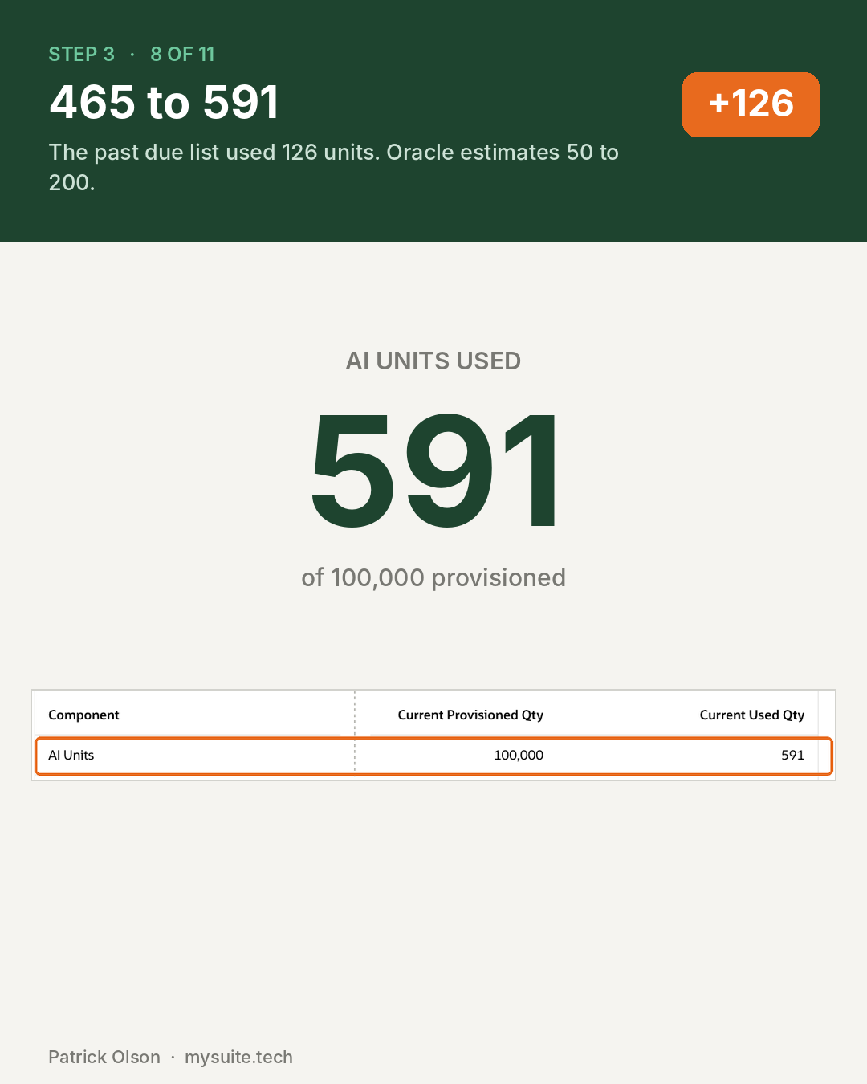
Task: Click the author name Patrick Olson
Action: coord(104,1058)
